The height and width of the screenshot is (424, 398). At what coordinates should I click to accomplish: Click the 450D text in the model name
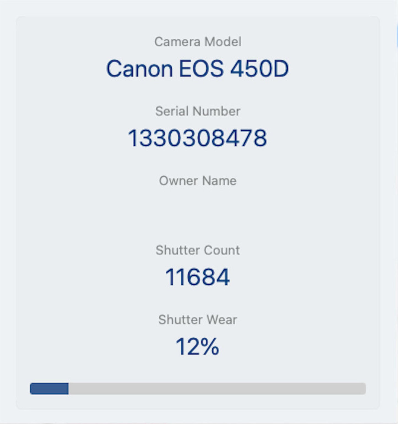coord(259,69)
